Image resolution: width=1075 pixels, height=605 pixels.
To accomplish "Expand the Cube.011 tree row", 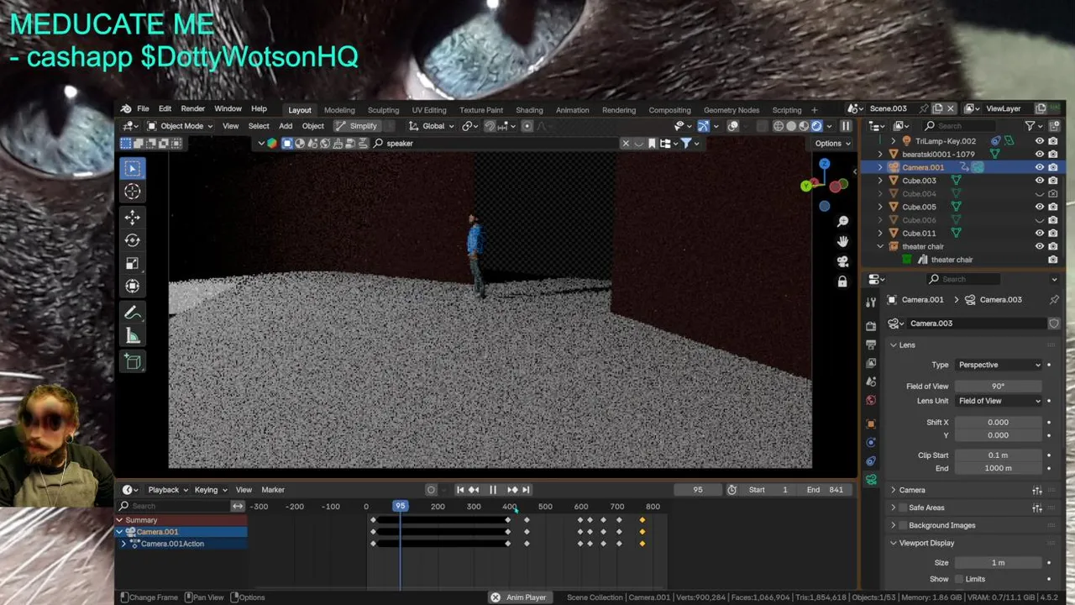I will 880,234.
